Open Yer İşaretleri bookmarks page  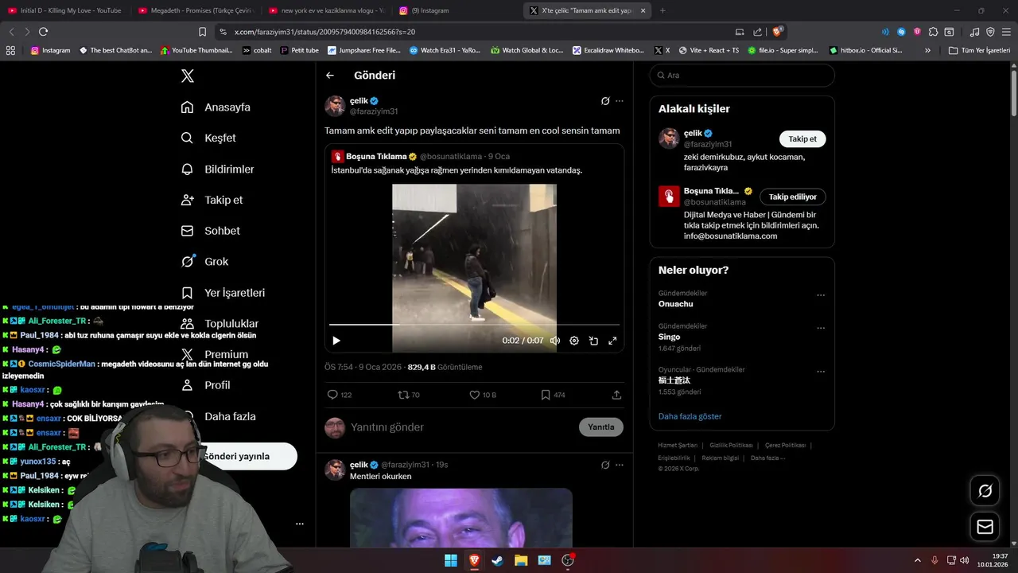(x=223, y=293)
